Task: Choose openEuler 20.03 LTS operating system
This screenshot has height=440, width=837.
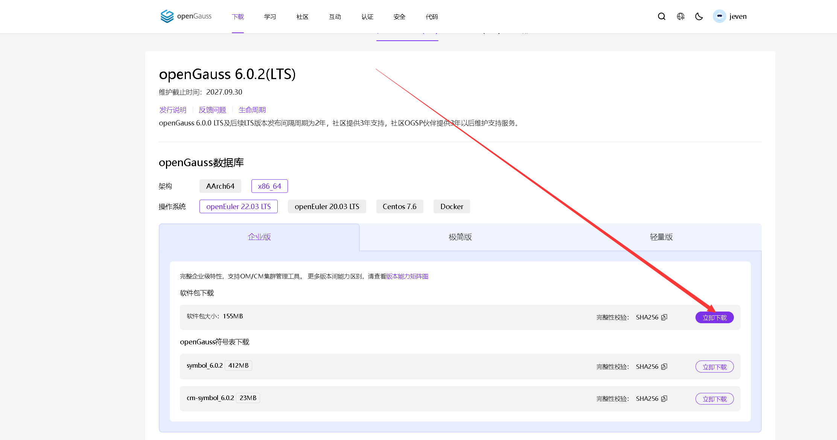Action: [327, 206]
